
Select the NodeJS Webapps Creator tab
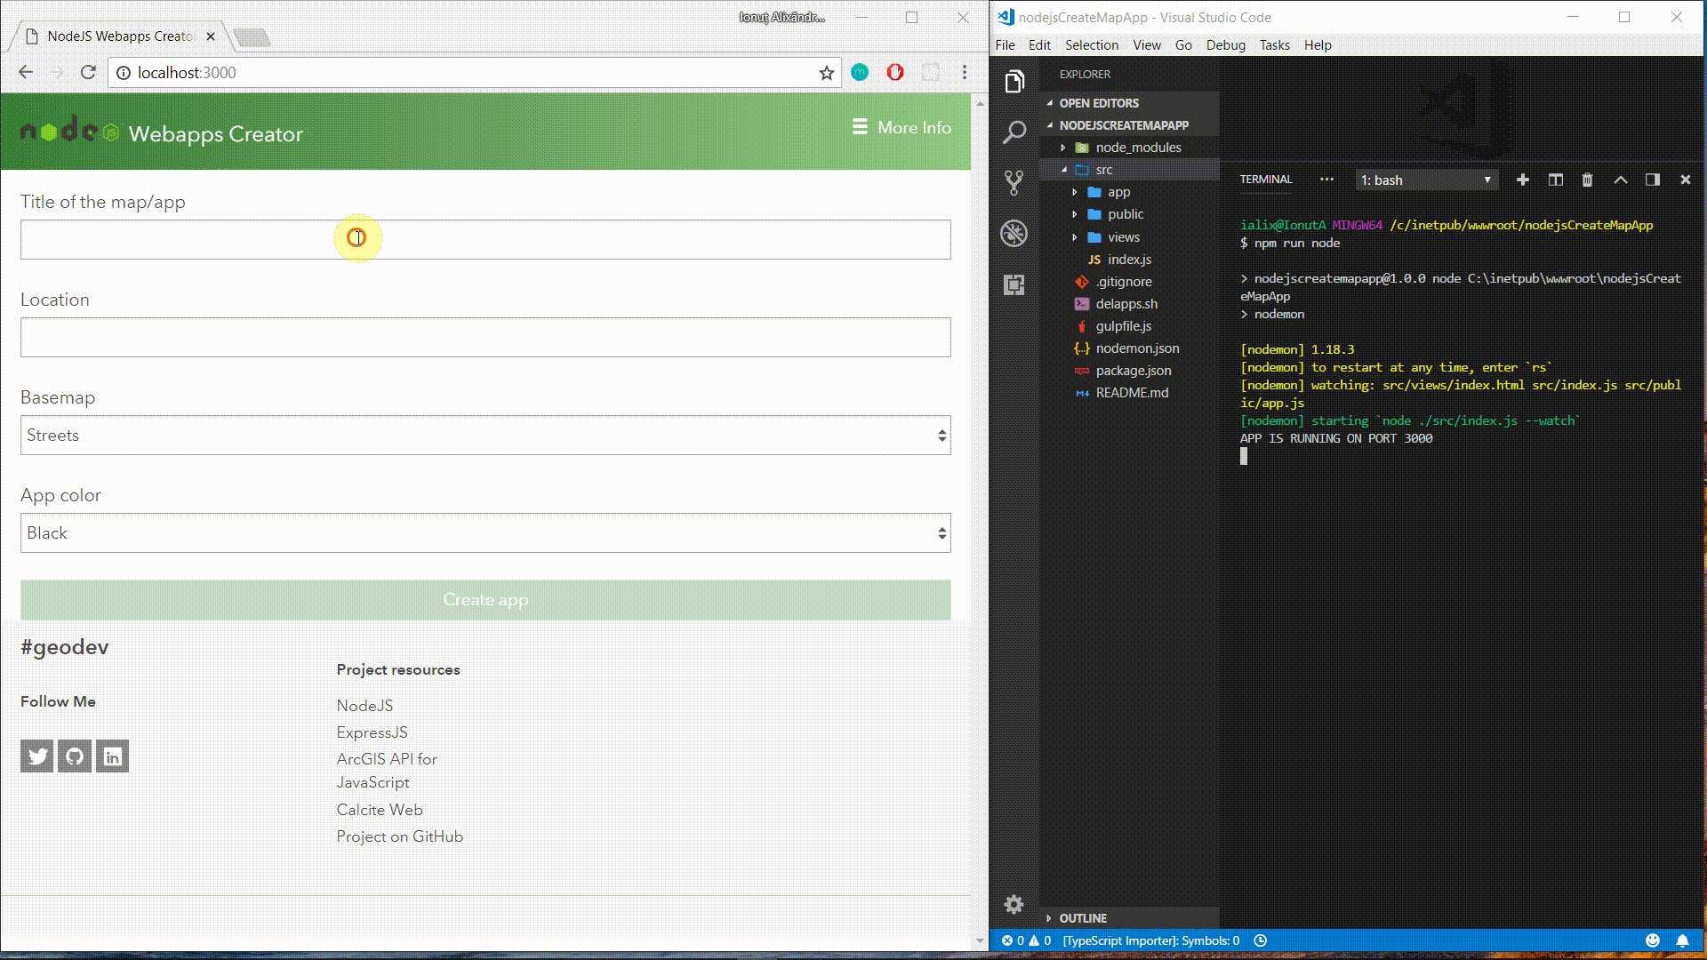point(120,36)
